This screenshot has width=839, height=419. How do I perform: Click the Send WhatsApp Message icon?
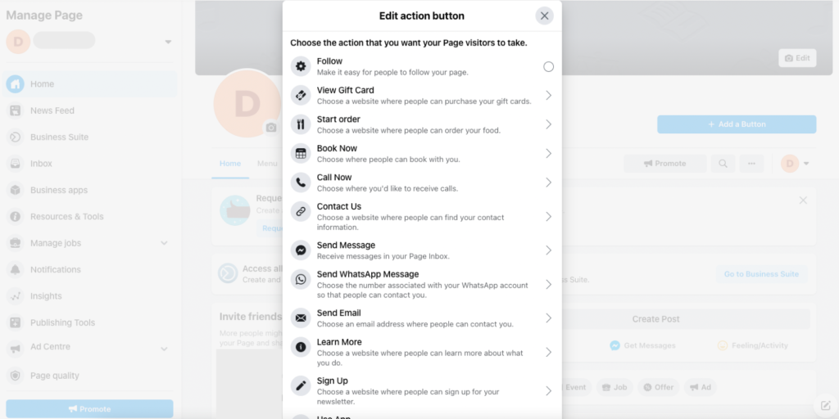pyautogui.click(x=301, y=279)
